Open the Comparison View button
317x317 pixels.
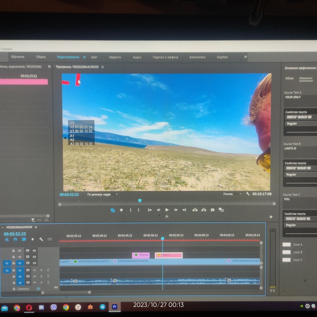tap(221, 210)
